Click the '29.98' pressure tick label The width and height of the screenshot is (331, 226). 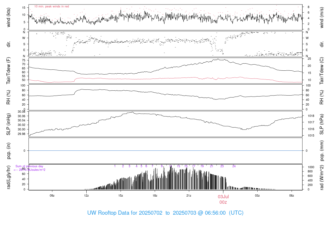[x=22, y=134]
